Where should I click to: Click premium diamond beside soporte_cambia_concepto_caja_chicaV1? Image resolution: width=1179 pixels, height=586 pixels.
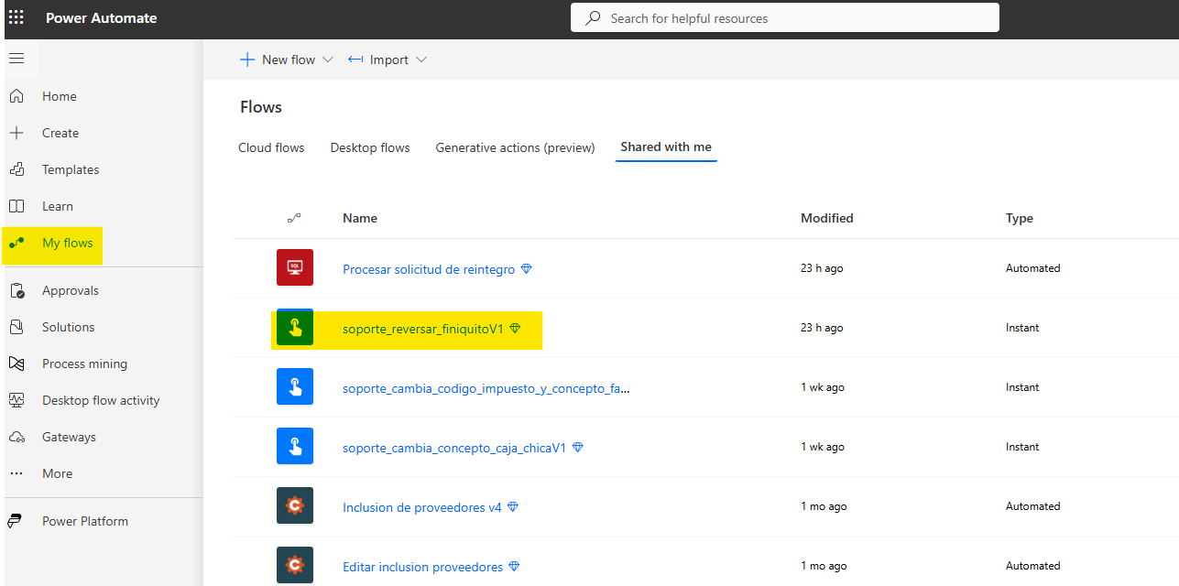pyautogui.click(x=577, y=447)
